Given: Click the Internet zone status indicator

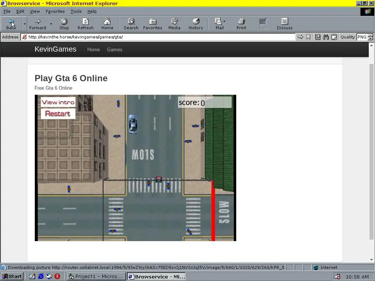Looking at the screenshot, I should pos(326,267).
